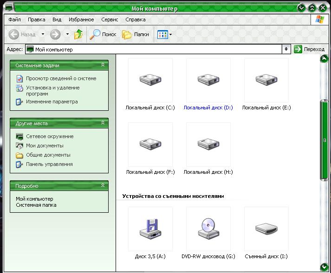
Task: Click the vertical scrollbar thumb
Action: pyautogui.click(x=324, y=140)
